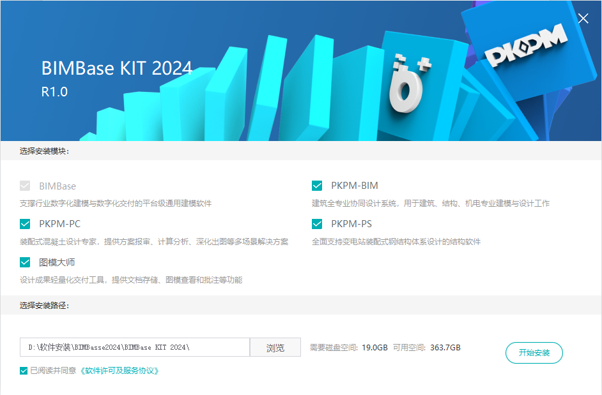Click the 开始安装 button

(534, 352)
